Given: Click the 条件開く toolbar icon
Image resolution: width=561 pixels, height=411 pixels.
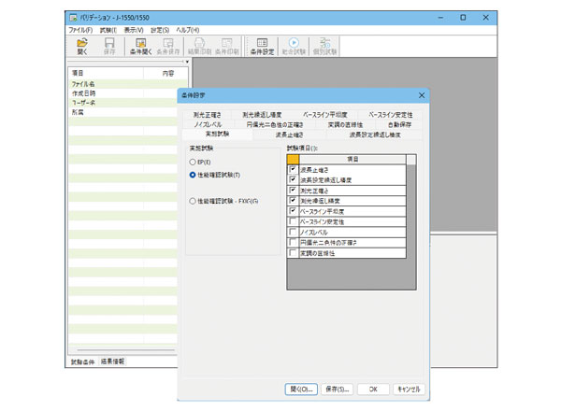Looking at the screenshot, I should [x=140, y=47].
